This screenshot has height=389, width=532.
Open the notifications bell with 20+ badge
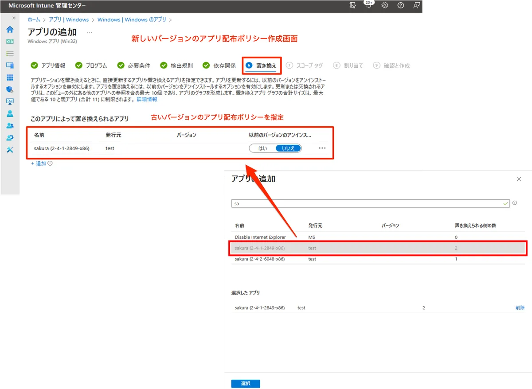[368, 6]
